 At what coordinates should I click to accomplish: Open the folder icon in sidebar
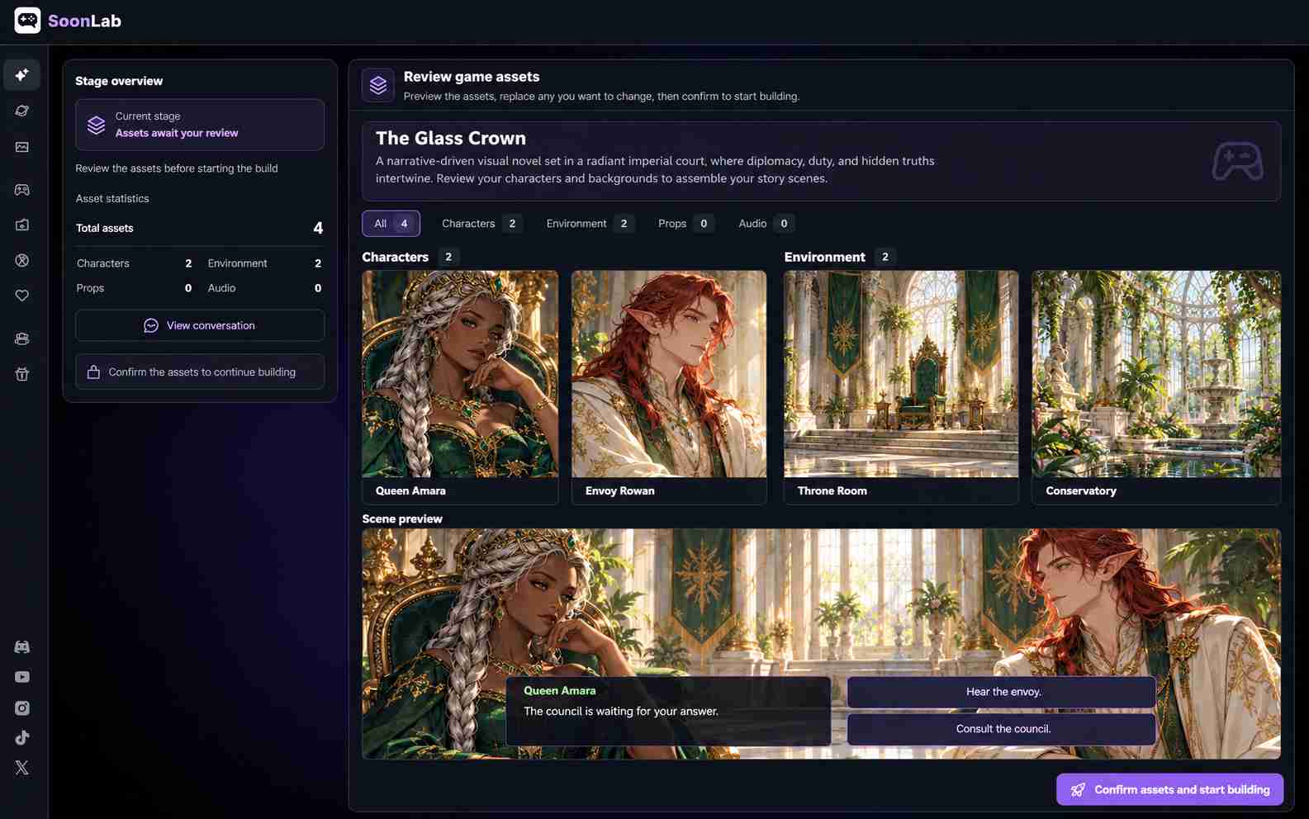click(22, 225)
